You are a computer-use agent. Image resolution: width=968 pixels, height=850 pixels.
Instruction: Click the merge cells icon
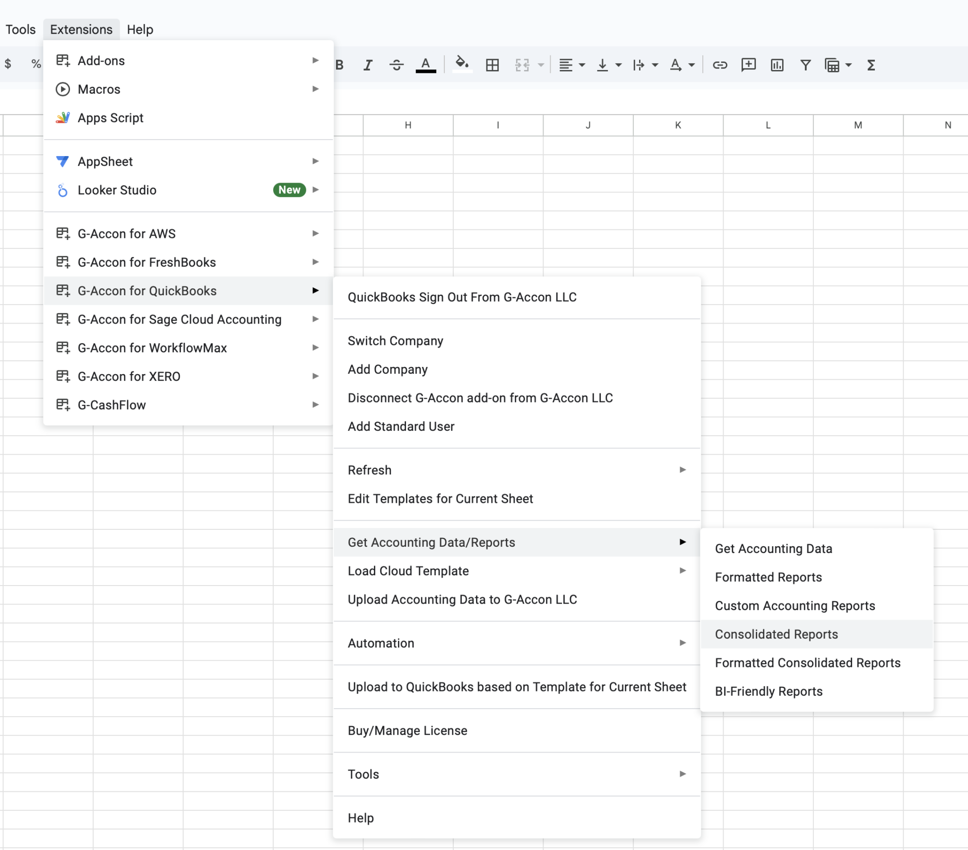click(x=522, y=65)
